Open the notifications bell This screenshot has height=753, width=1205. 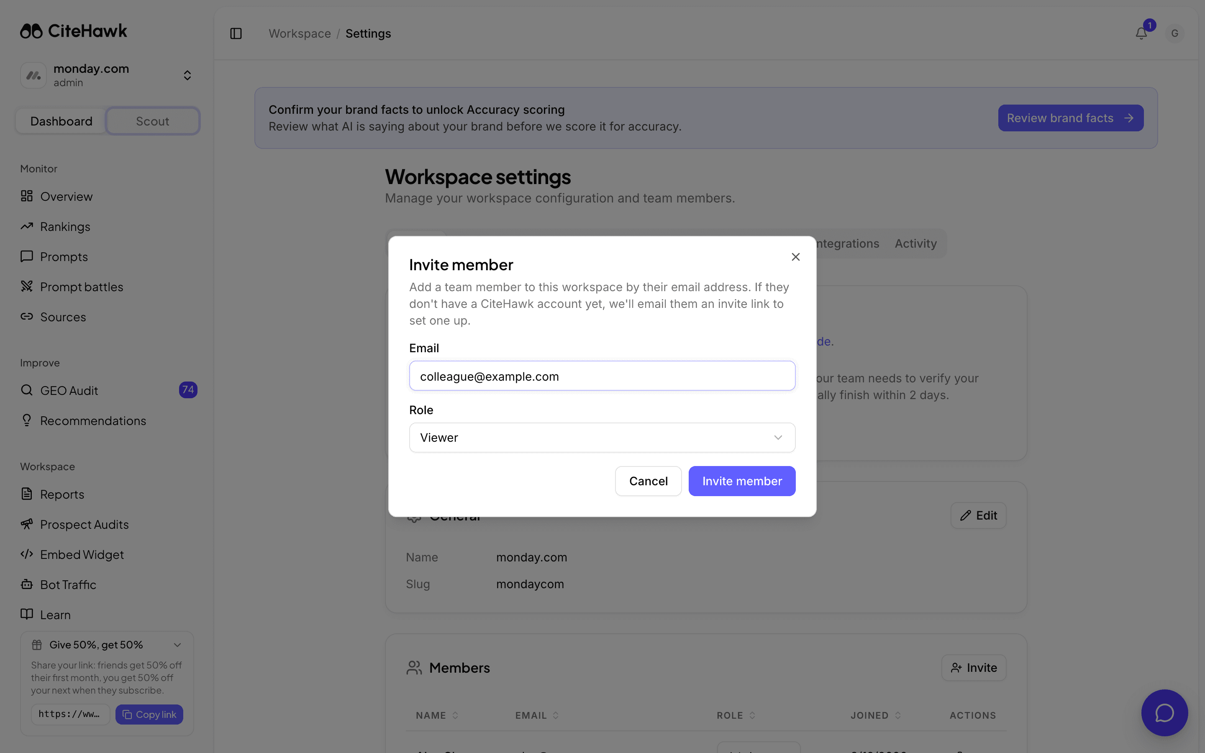tap(1141, 33)
